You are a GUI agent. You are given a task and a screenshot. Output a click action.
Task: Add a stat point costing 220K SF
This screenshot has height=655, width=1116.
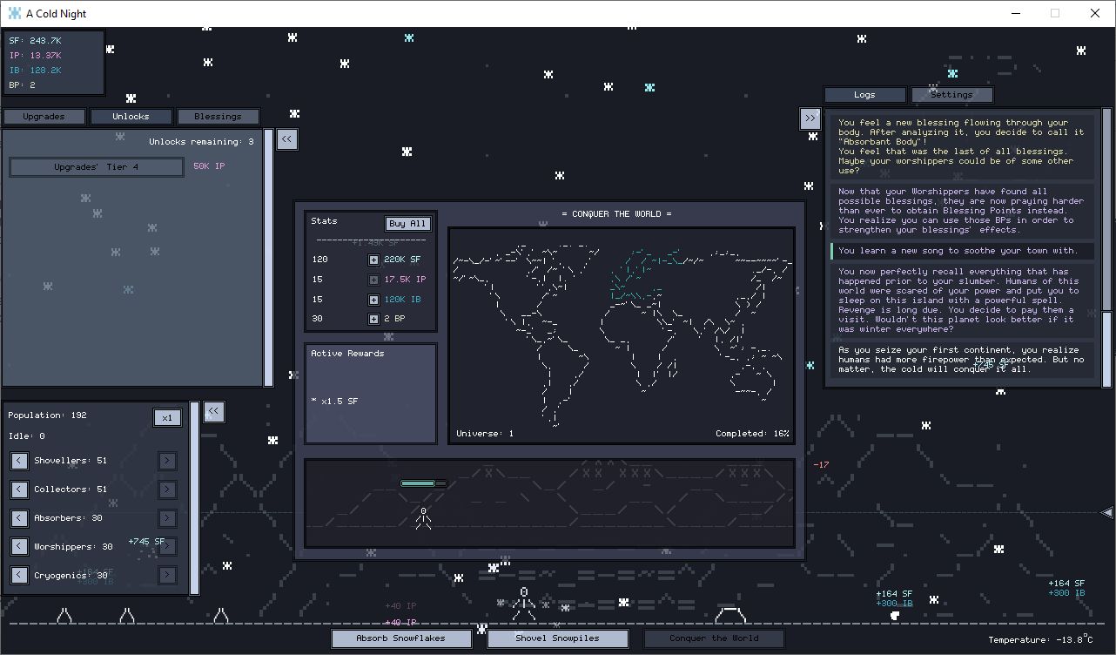[x=373, y=260]
